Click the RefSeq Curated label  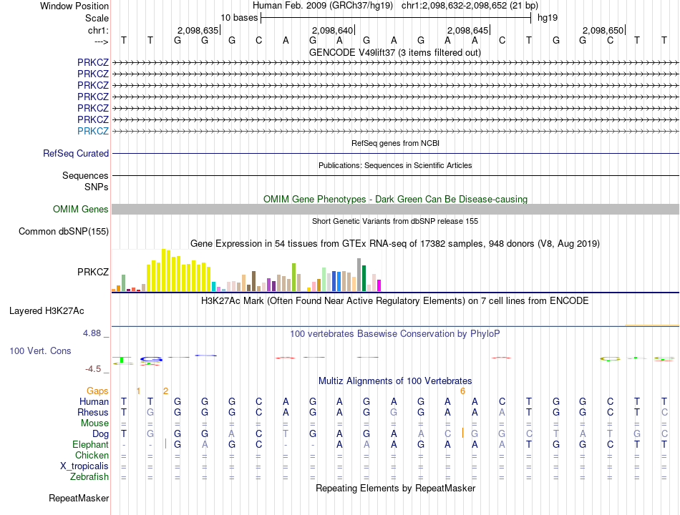click(75, 154)
